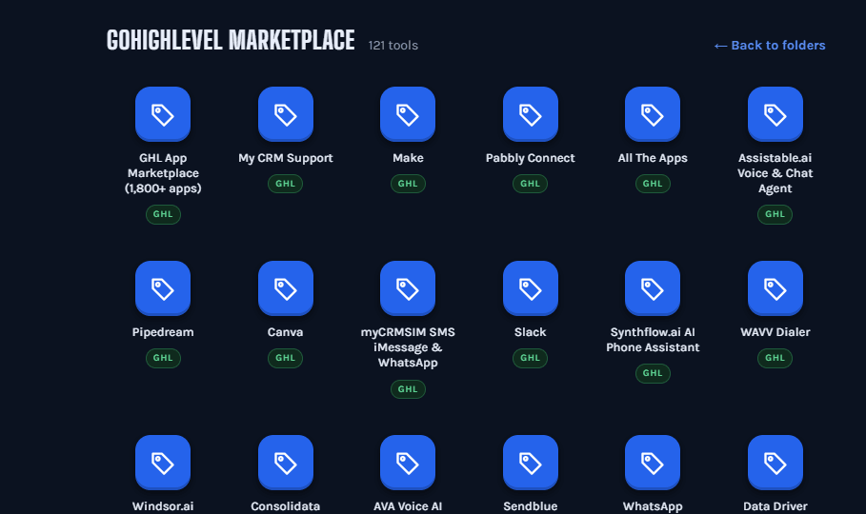Click GHL badge under GHL App Marketplace
Screen dimensions: 866x514
point(163,214)
